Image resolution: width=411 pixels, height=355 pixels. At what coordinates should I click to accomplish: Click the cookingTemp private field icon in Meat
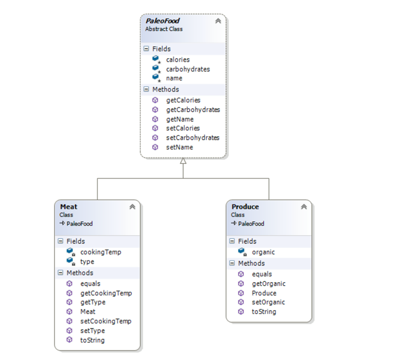71,251
